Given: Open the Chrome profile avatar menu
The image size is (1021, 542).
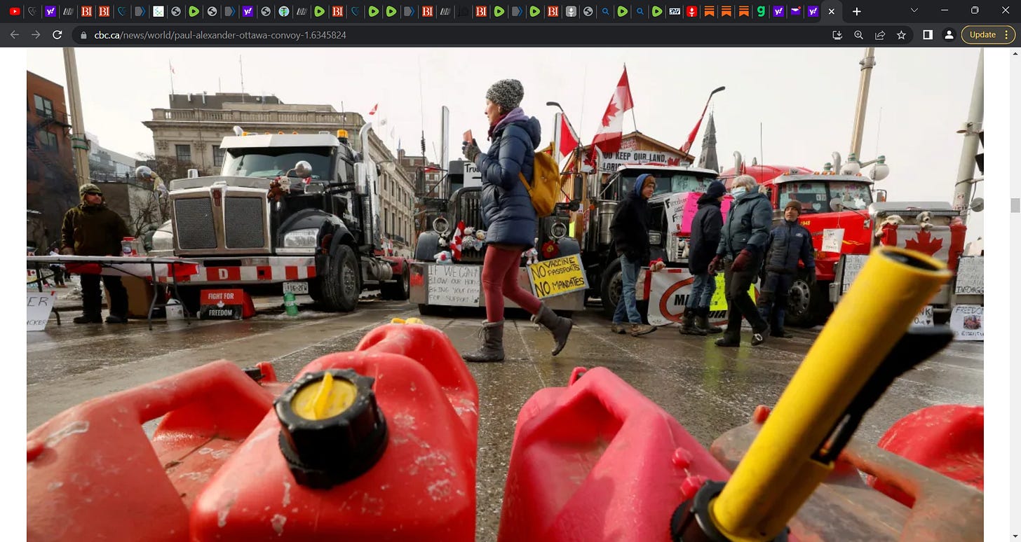Looking at the screenshot, I should pos(949,35).
